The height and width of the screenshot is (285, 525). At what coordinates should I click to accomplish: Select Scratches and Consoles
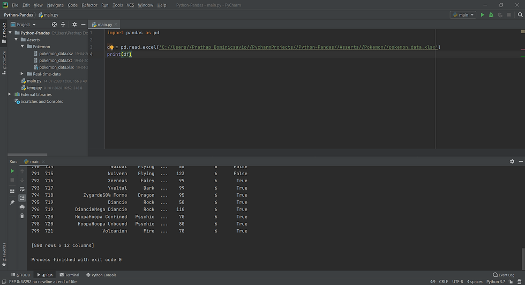click(42, 101)
